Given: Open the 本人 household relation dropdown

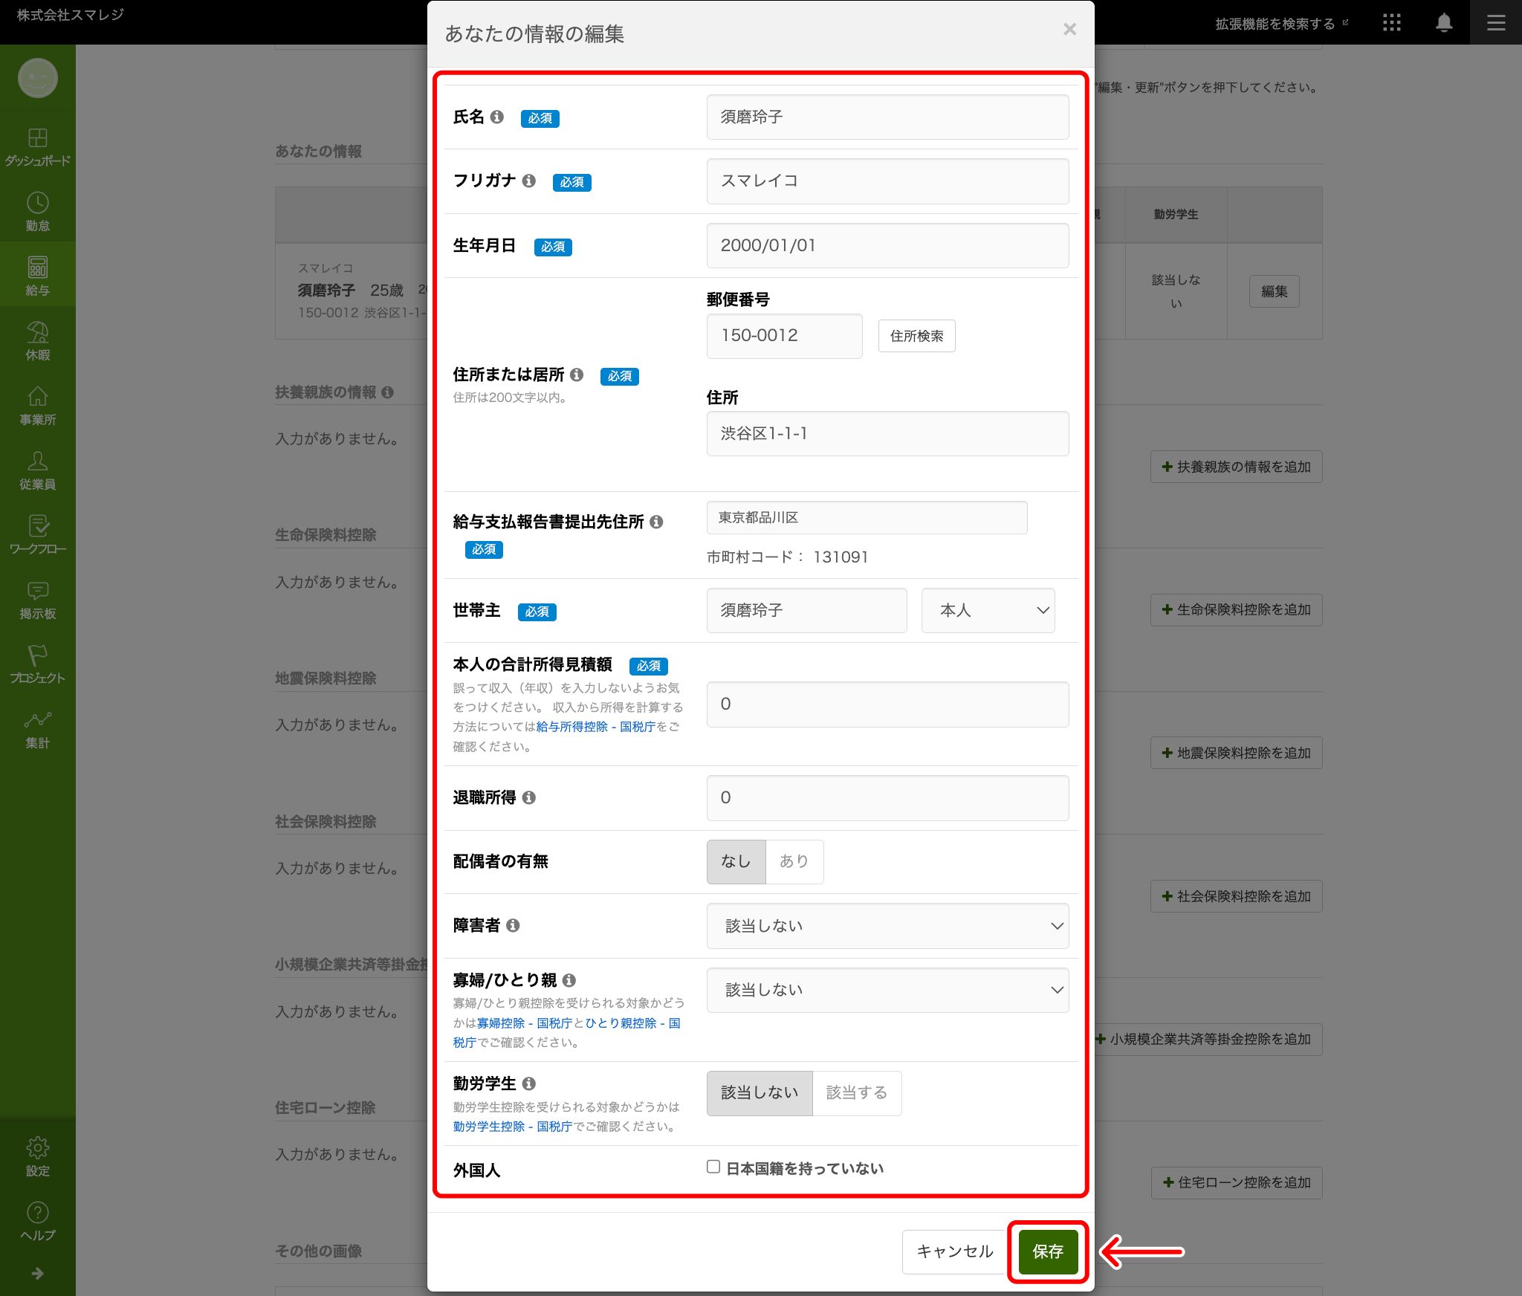Looking at the screenshot, I should click(988, 610).
